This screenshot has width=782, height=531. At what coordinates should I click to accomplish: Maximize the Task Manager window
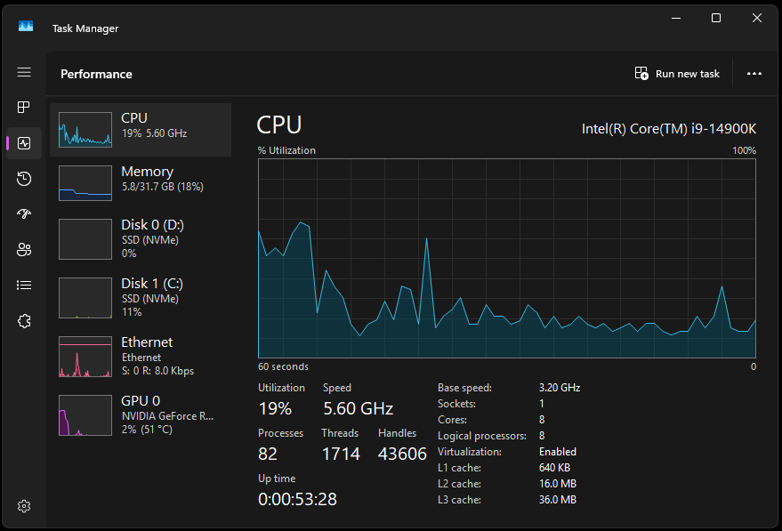pyautogui.click(x=716, y=18)
